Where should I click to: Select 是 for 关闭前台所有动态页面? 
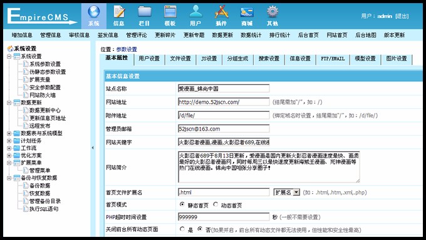click(182, 229)
